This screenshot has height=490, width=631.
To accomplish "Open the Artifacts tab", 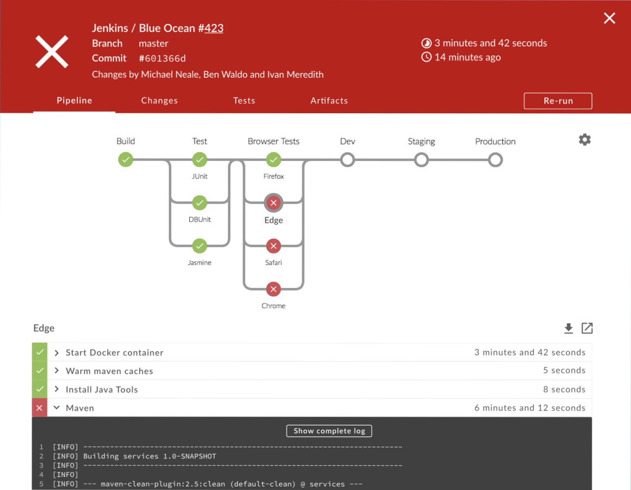I will 329,100.
